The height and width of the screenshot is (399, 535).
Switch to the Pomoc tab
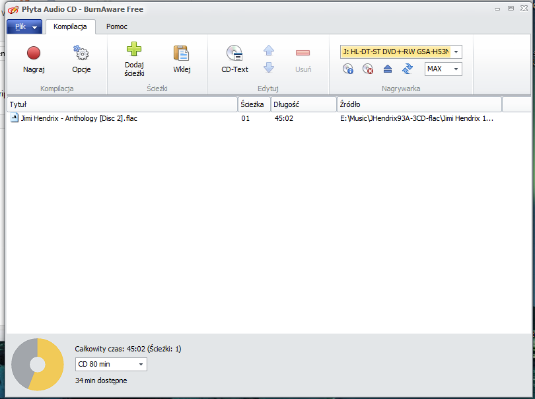(117, 26)
